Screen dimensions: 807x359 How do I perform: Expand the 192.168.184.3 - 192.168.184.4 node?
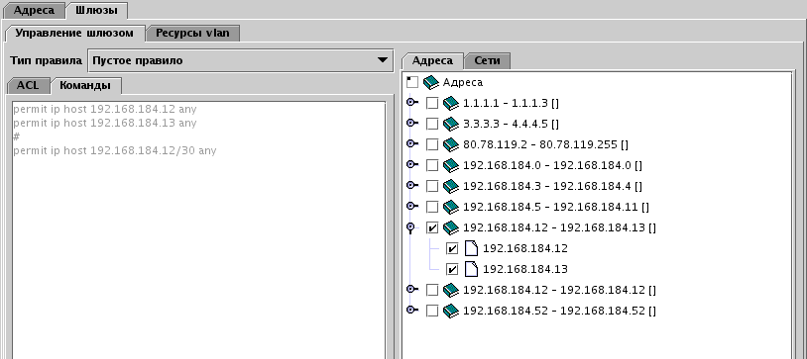coord(412,185)
